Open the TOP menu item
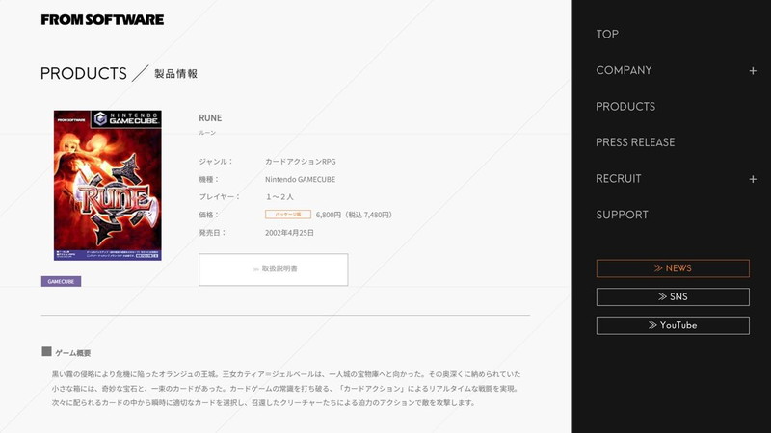The image size is (771, 433). 607,35
